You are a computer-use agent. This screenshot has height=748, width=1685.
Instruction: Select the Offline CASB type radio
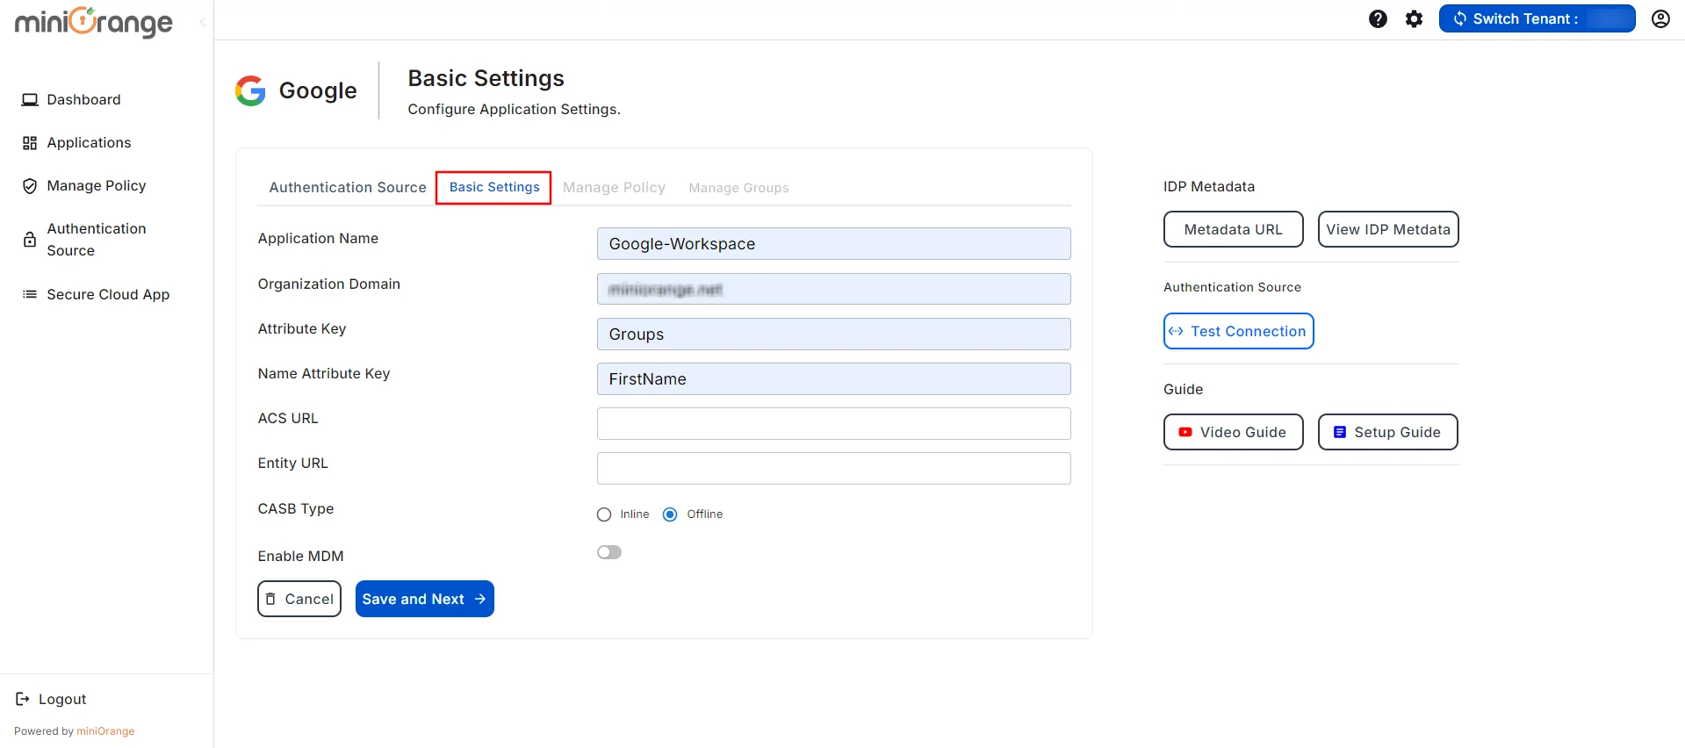pyautogui.click(x=670, y=514)
